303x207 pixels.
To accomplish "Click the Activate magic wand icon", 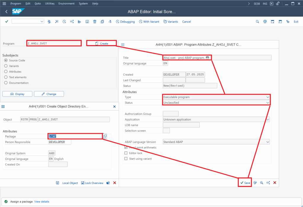I will [x=57, y=22].
